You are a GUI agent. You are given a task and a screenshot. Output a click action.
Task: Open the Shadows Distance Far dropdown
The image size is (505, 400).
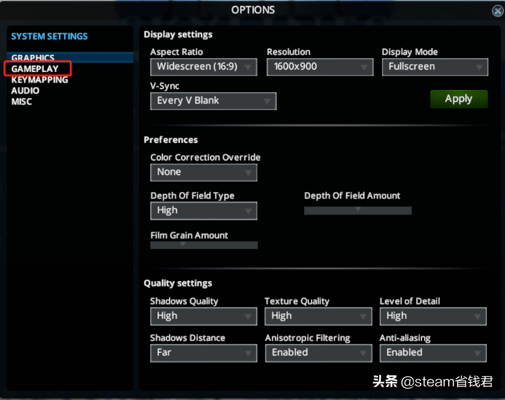(204, 353)
